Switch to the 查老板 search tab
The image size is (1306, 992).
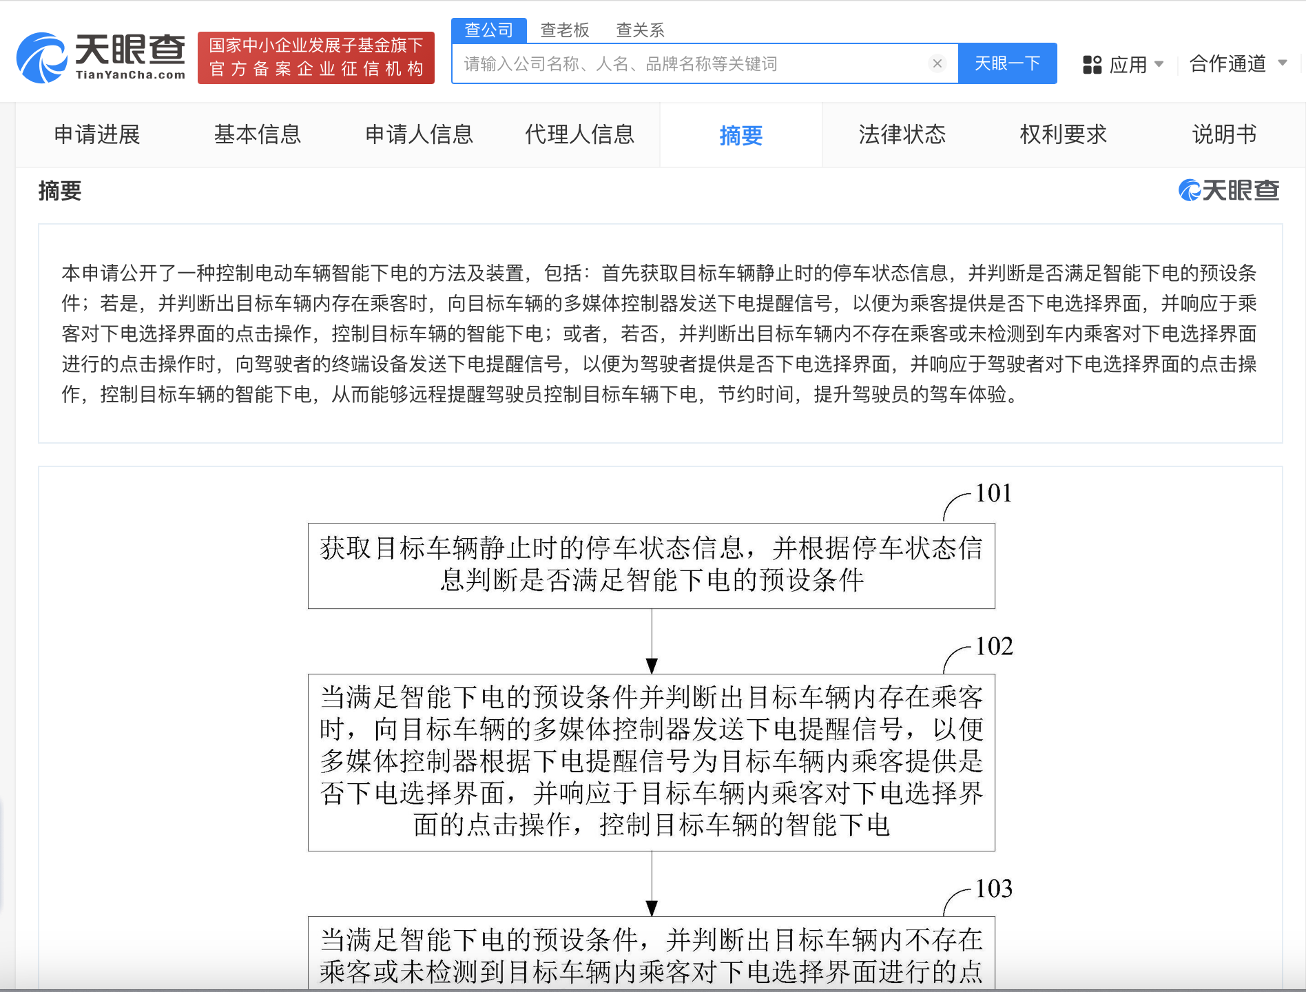click(564, 30)
